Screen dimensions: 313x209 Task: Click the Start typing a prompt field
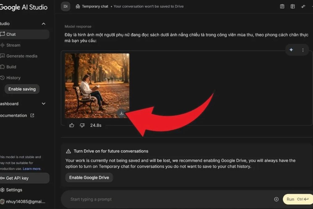pos(167,199)
